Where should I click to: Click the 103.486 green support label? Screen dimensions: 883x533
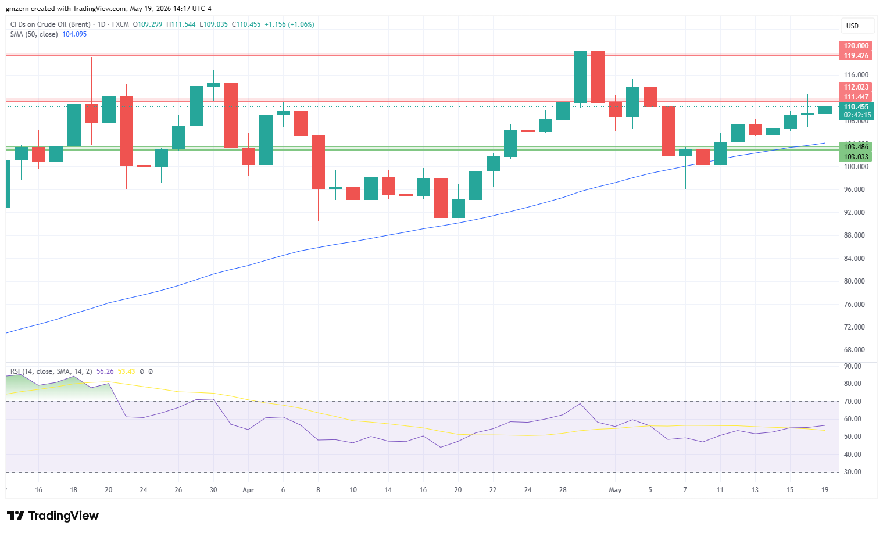(856, 147)
